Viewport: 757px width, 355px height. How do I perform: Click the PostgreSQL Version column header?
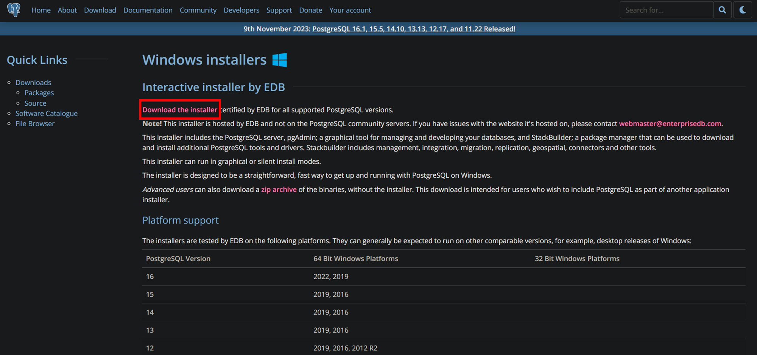point(178,258)
